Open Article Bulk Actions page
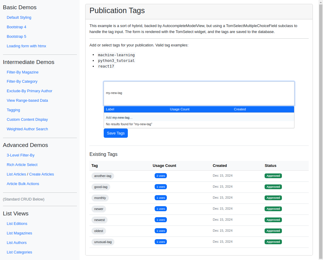The height and width of the screenshot is (260, 323). coord(23,184)
